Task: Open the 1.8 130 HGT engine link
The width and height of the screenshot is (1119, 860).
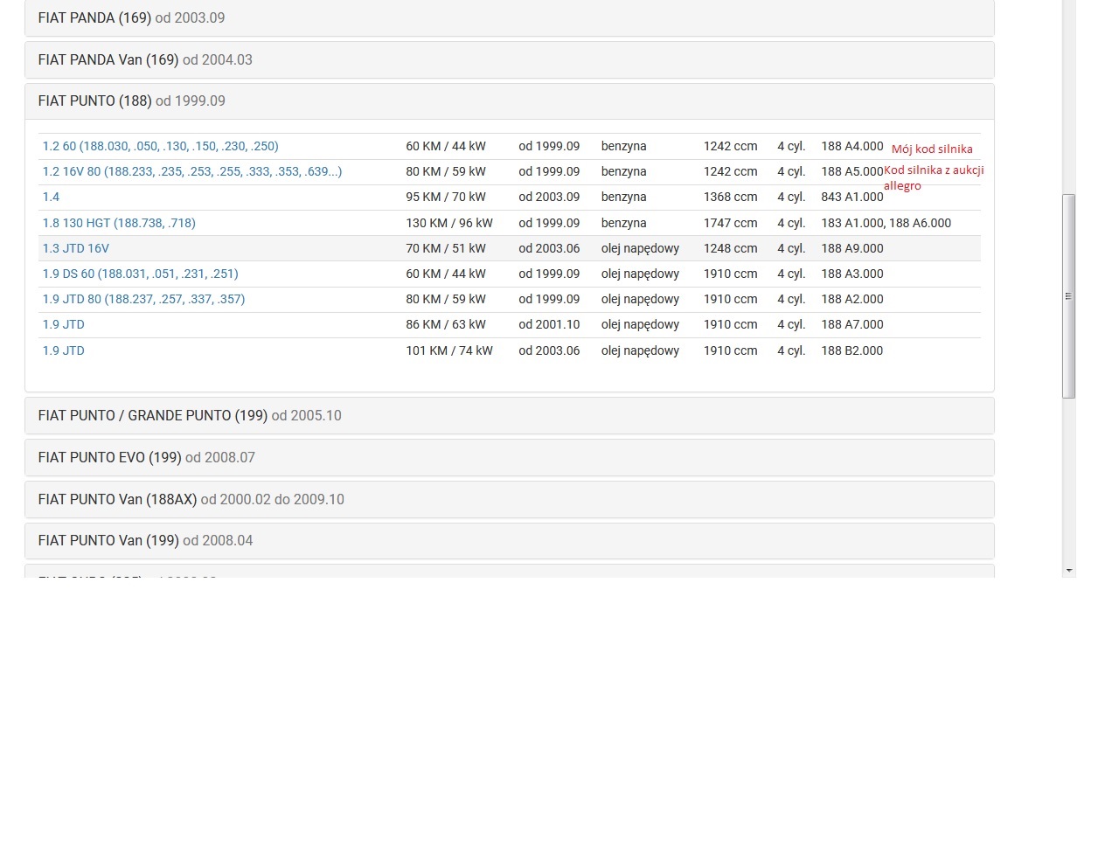Action: point(119,223)
